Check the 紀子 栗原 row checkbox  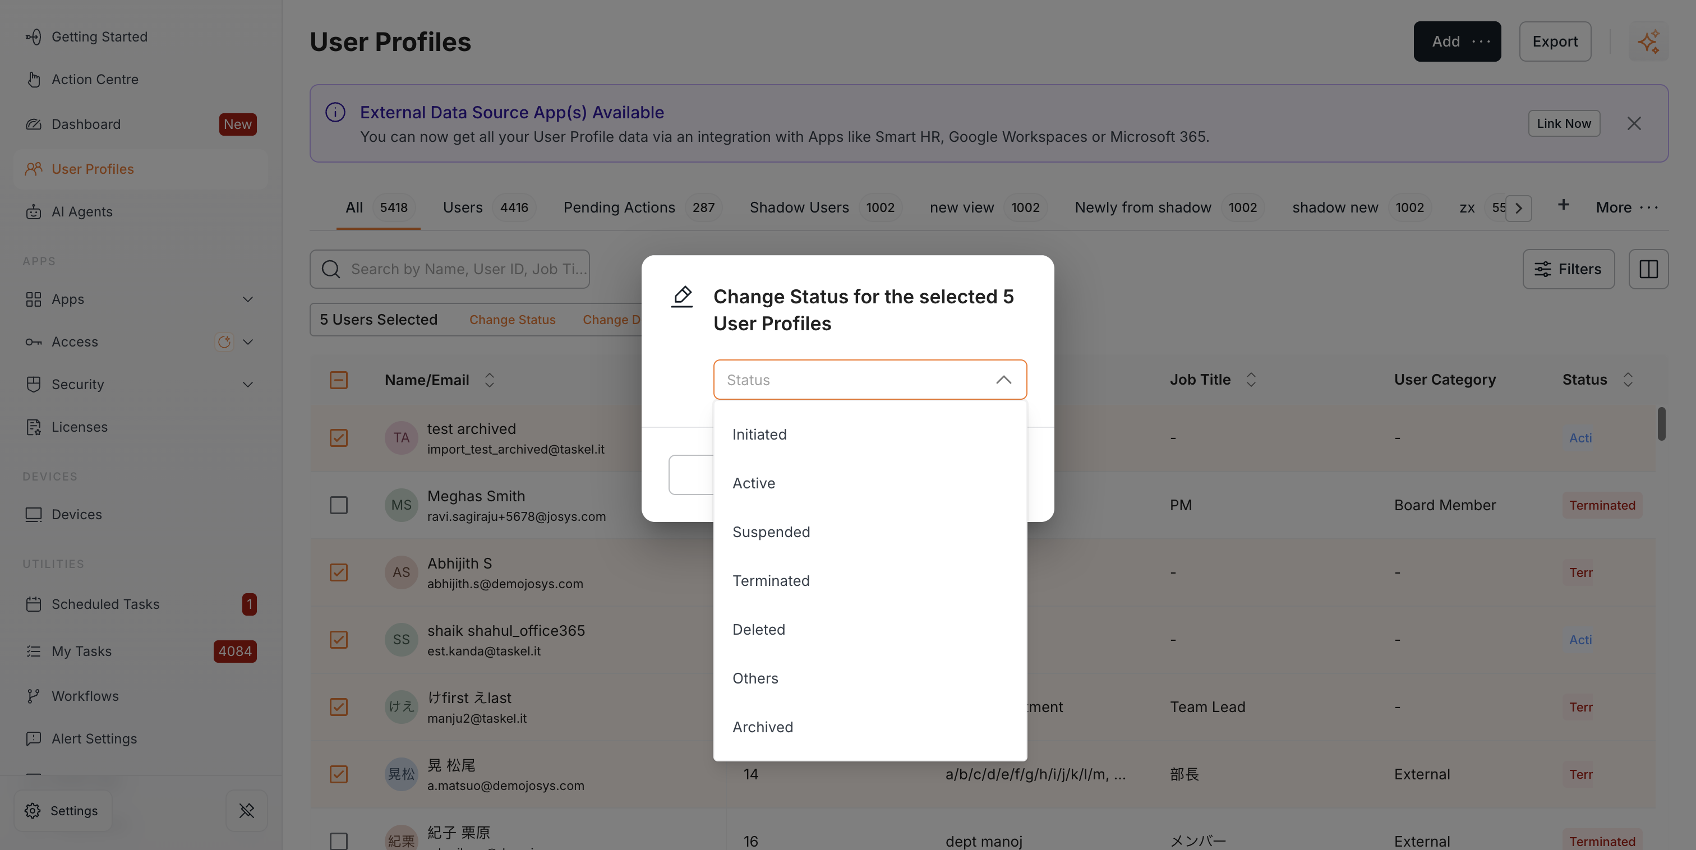(338, 841)
